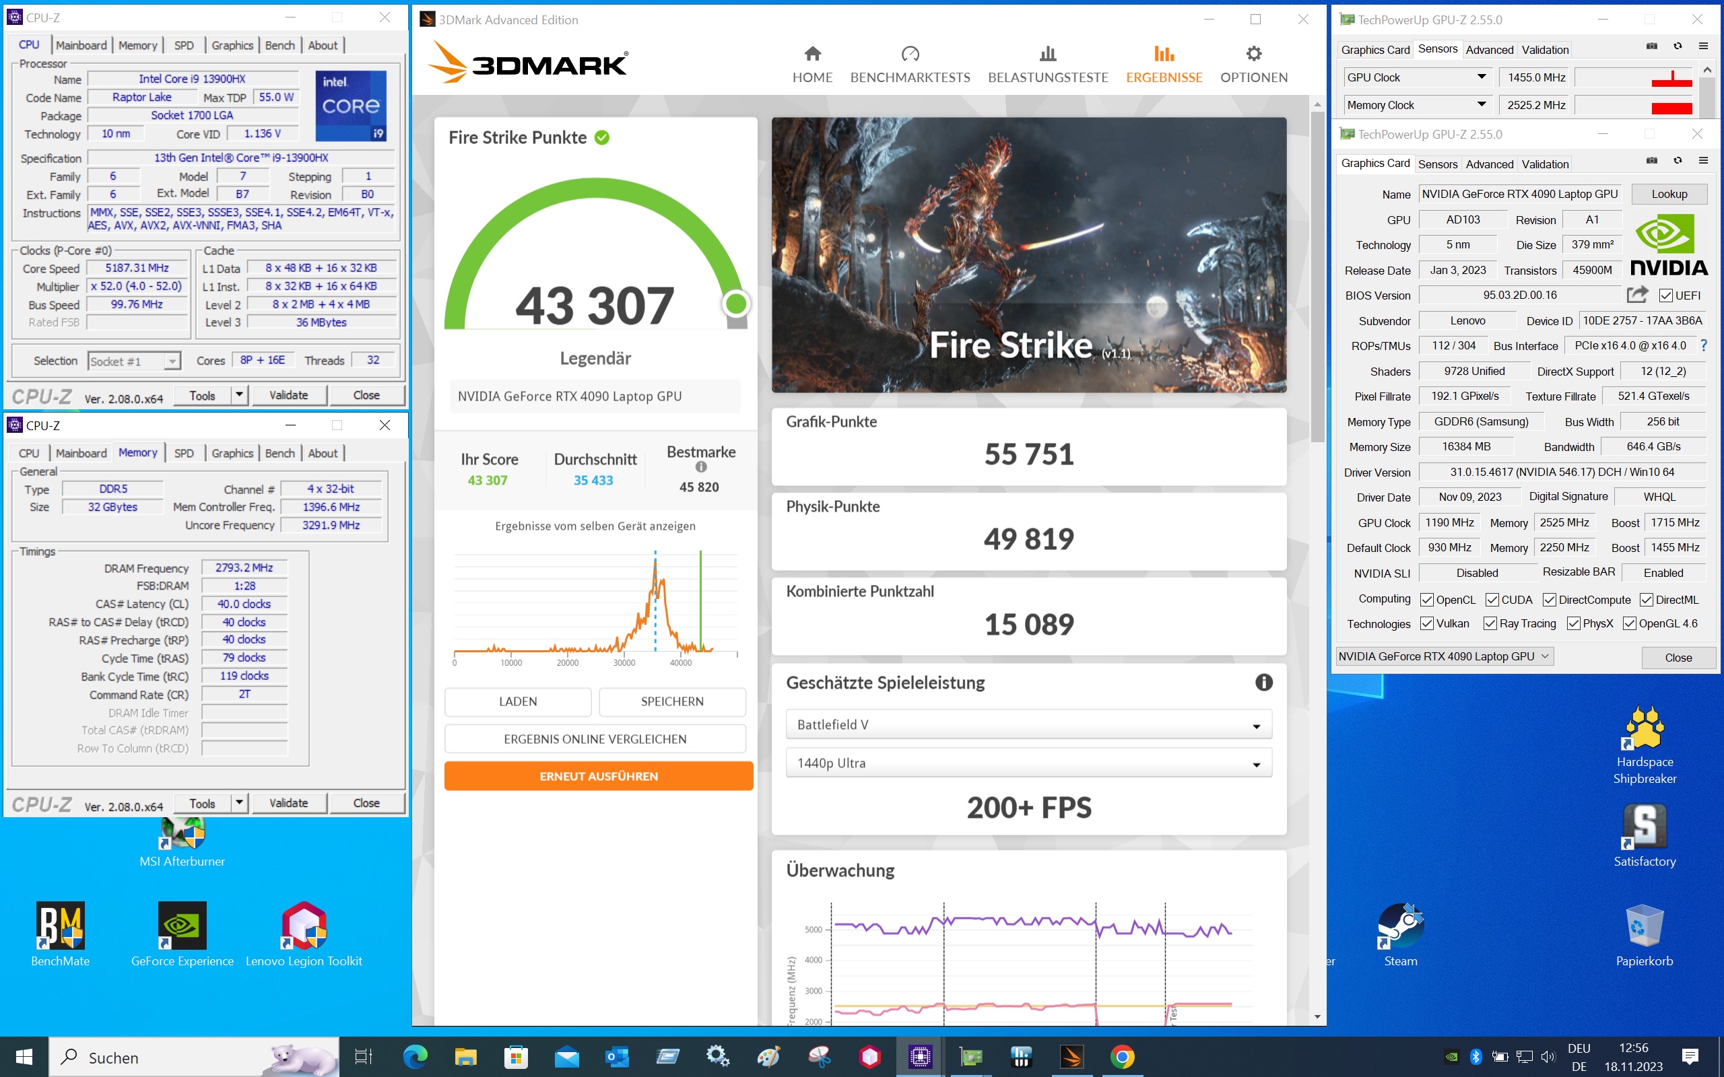
Task: Click the taskbar Suchen search box
Action: click(x=195, y=1057)
